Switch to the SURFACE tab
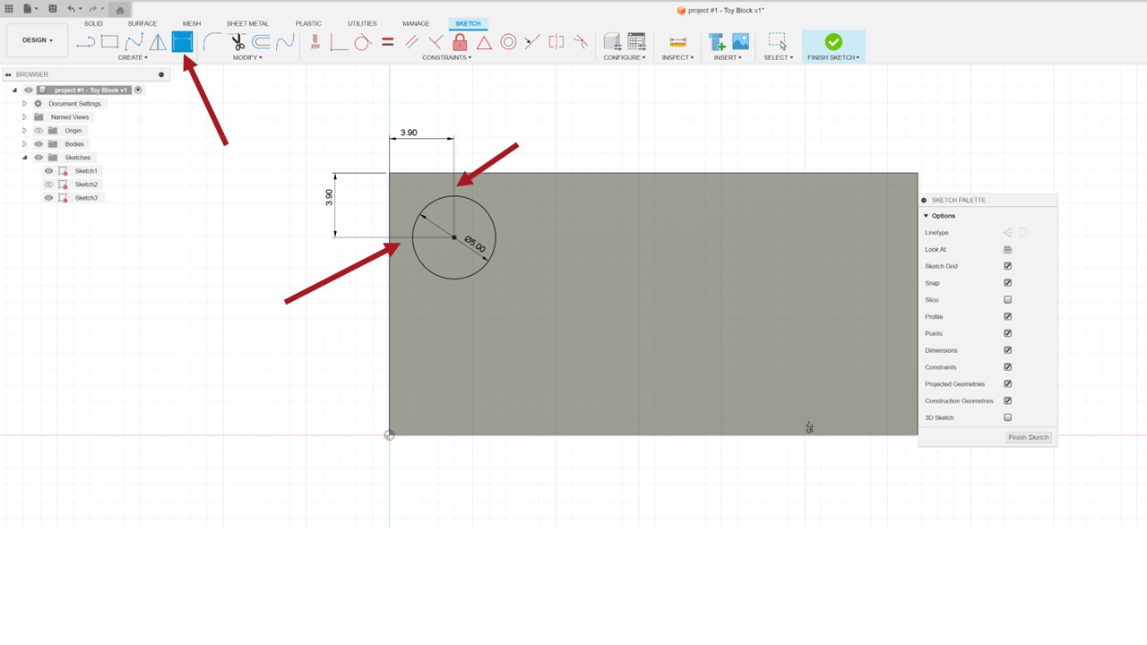The width and height of the screenshot is (1147, 645). (x=142, y=23)
